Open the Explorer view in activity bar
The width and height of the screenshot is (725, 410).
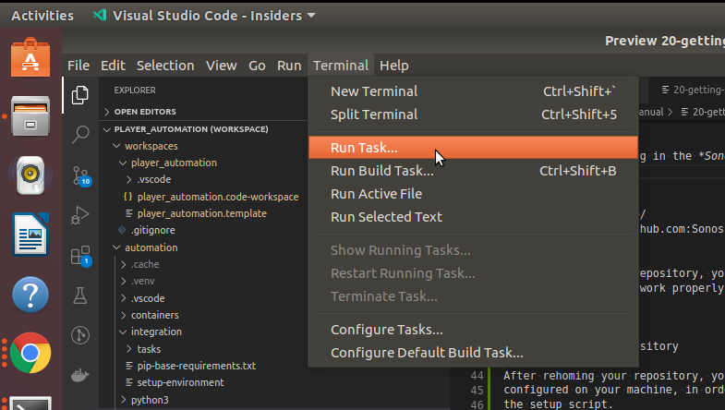point(80,94)
